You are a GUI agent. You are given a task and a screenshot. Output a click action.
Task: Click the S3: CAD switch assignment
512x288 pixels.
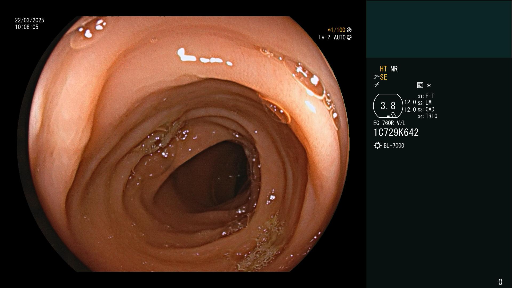click(426, 109)
